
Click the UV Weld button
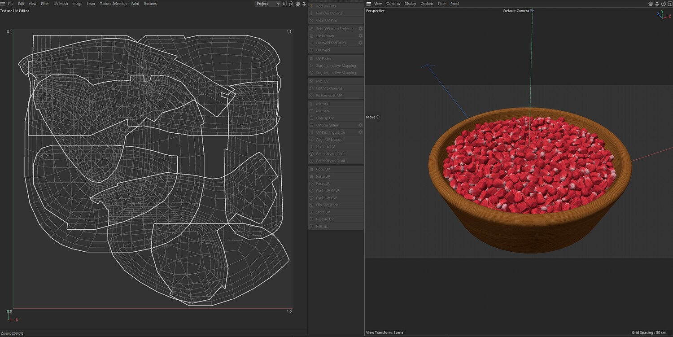[336, 50]
